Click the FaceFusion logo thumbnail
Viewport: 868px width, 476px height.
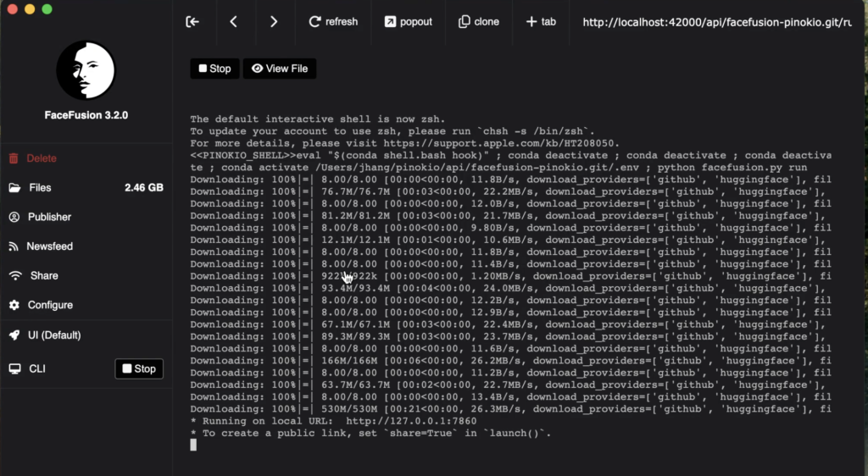[x=86, y=70]
